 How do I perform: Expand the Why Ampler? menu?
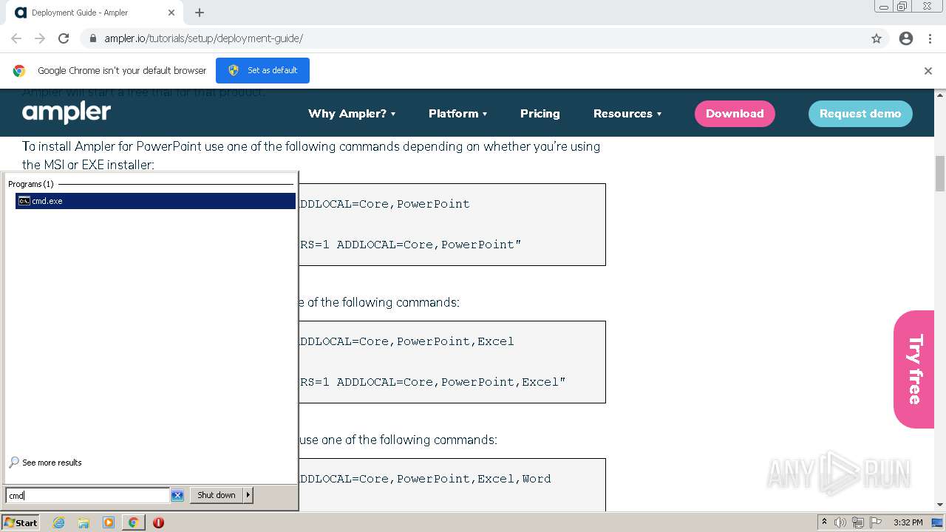pyautogui.click(x=352, y=113)
